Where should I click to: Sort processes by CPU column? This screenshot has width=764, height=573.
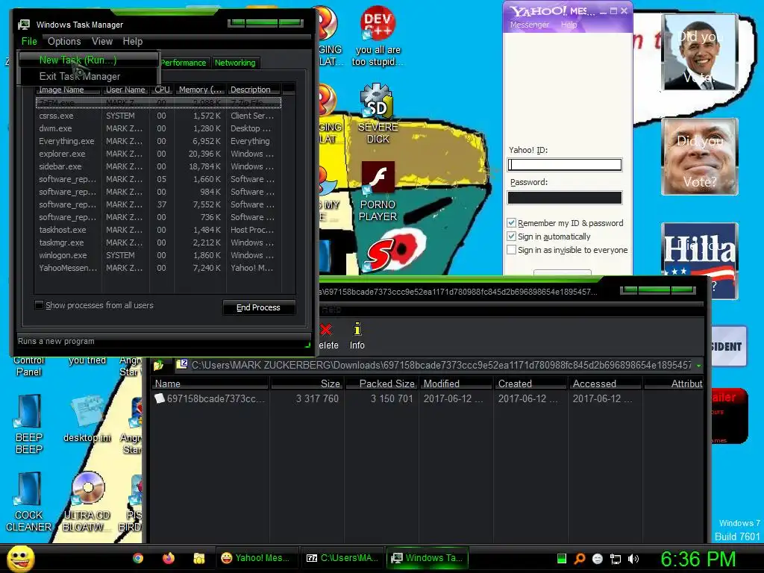162,90
